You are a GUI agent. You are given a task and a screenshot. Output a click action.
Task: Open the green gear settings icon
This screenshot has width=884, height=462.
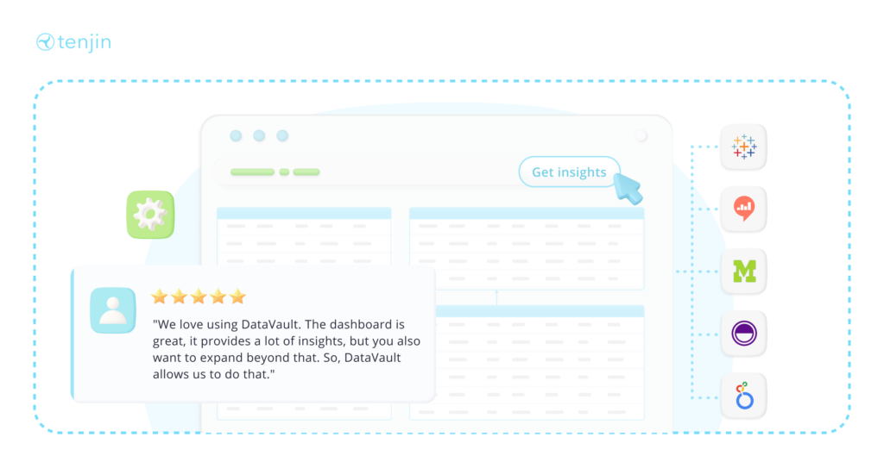[x=150, y=215]
